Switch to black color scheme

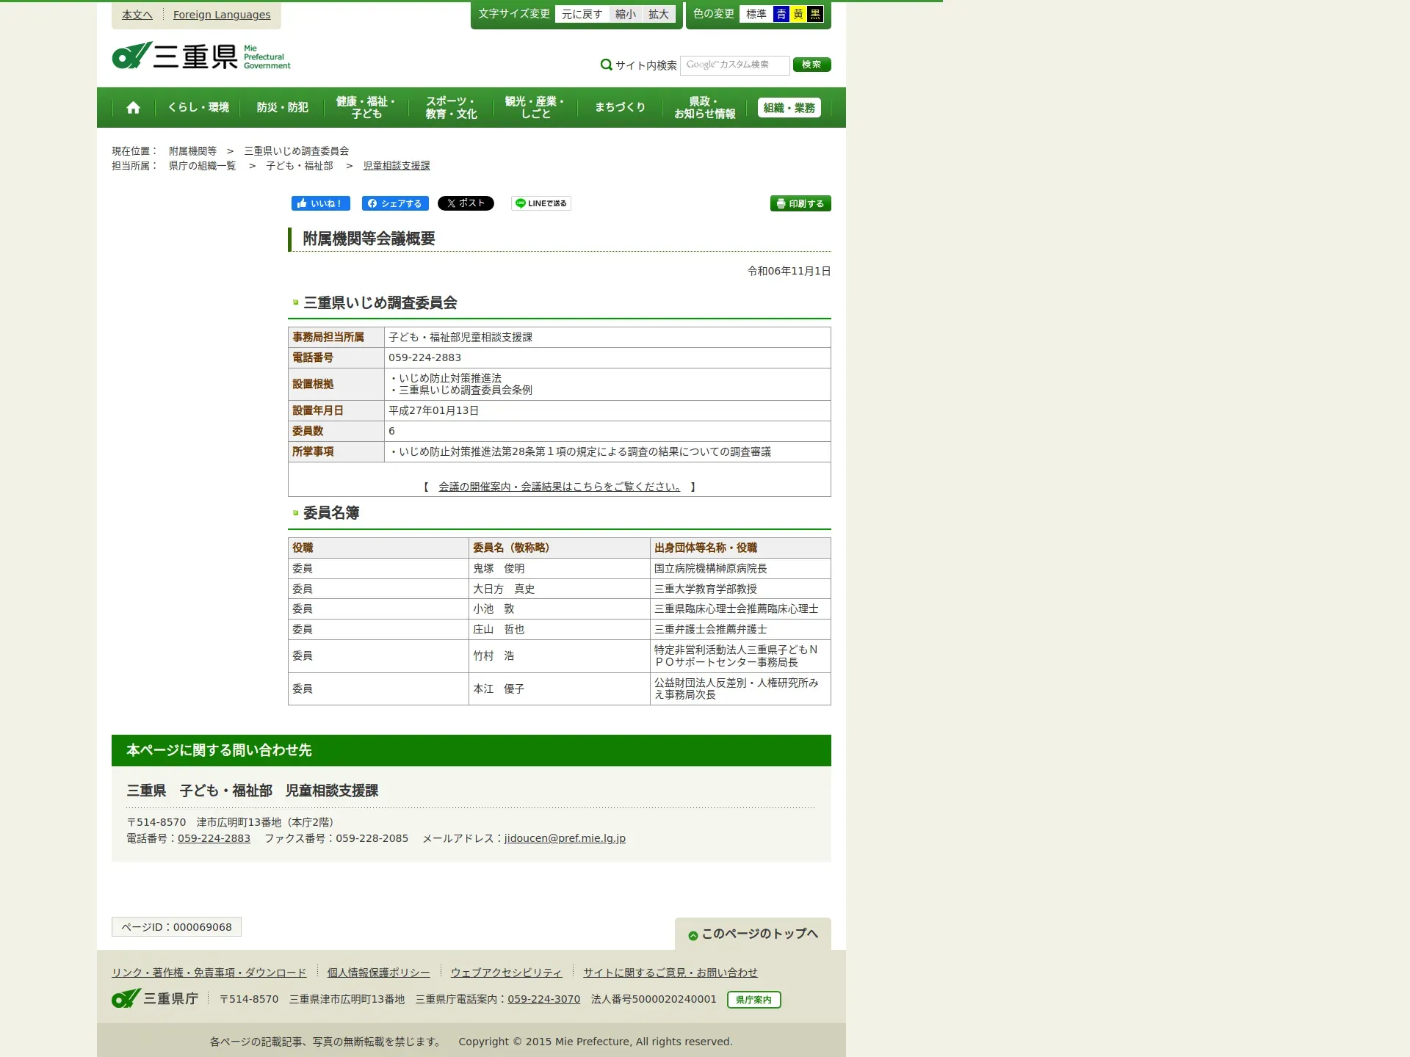(814, 14)
